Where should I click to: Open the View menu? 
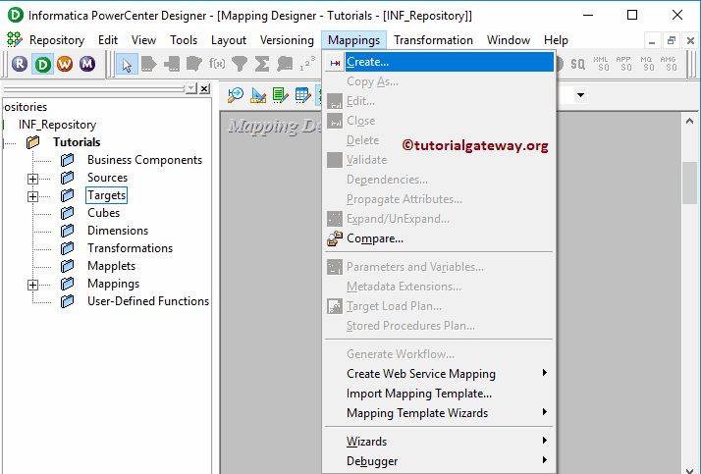[143, 40]
